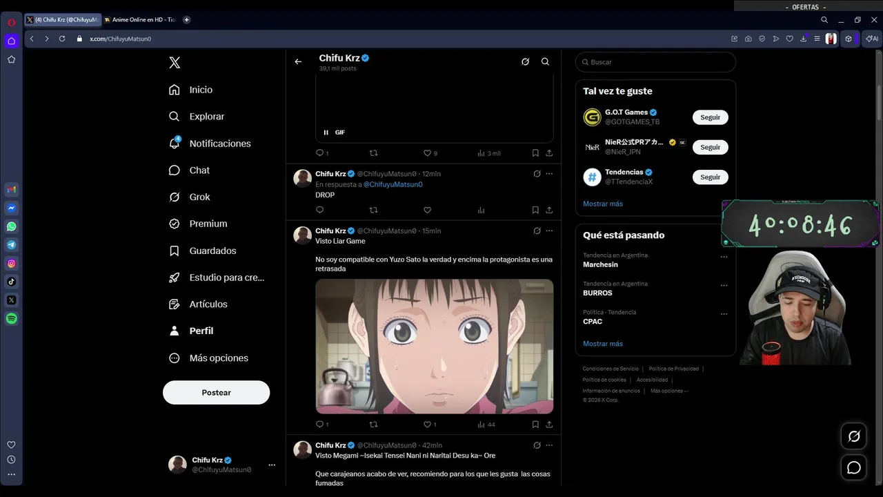Viewport: 883px width, 497px height.
Task: Open Explorar in the sidebar
Action: (x=197, y=117)
